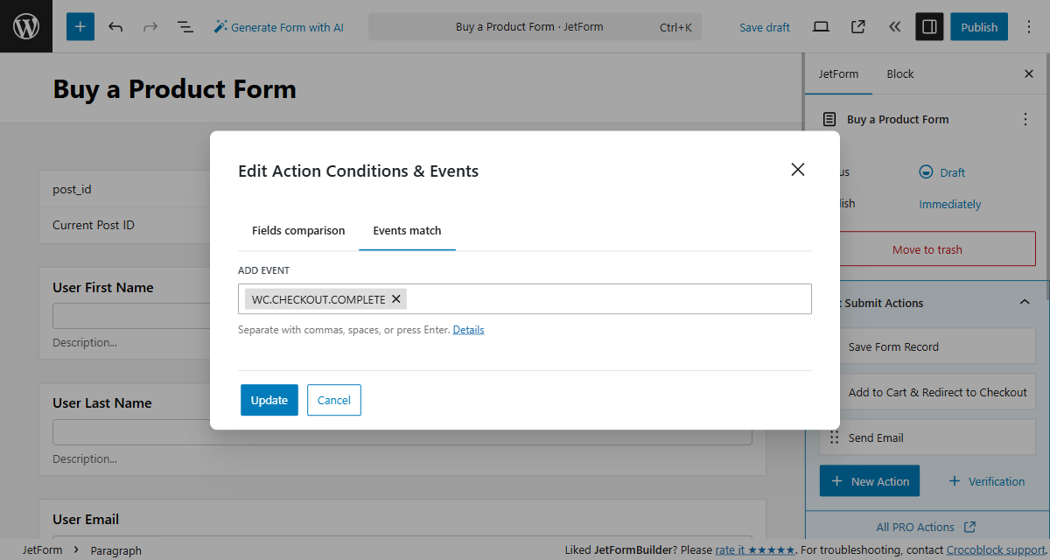Click JetForm breadcrumb in footer
This screenshot has width=1050, height=560.
42,550
